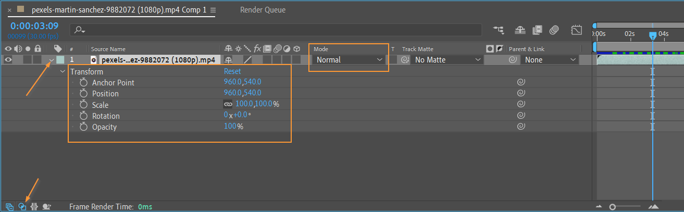Image resolution: width=684 pixels, height=212 pixels.
Task: Hide the pexels video layer
Action: pyautogui.click(x=8, y=60)
